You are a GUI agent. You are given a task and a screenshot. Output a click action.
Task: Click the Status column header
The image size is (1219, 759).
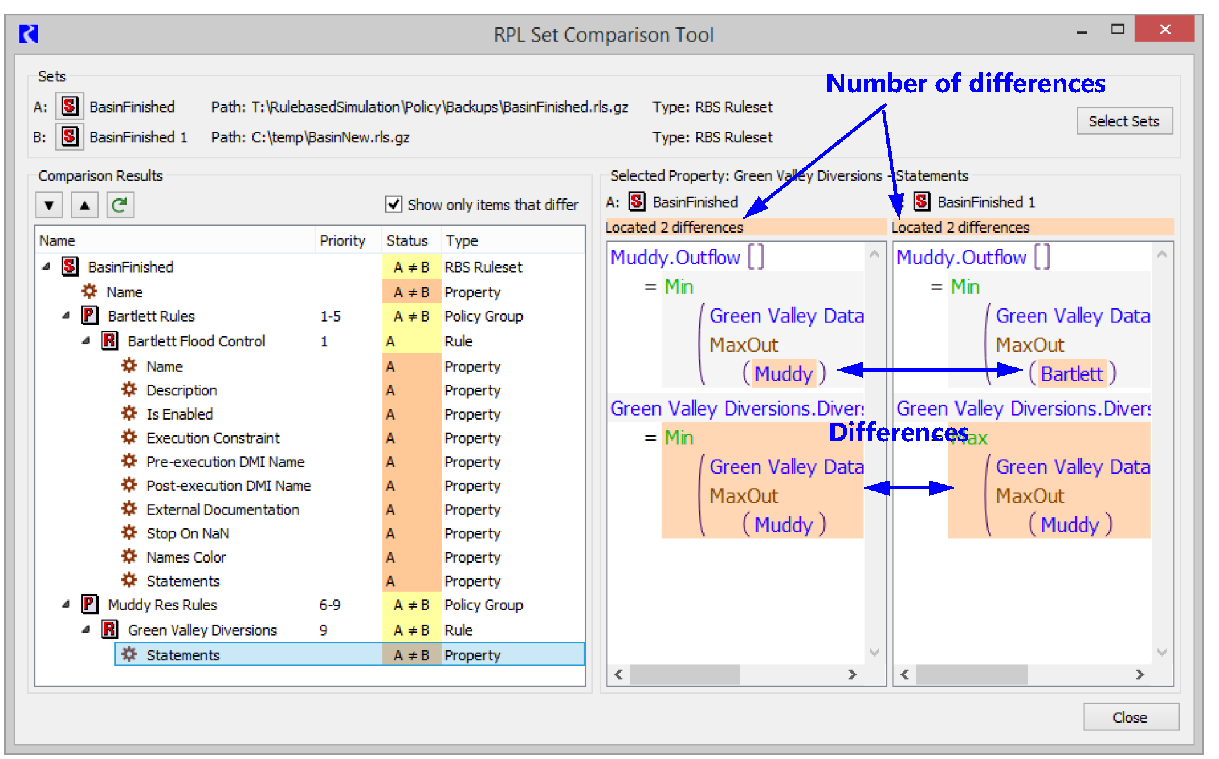[407, 241]
